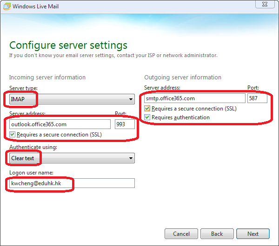
Task: Click the Windows Live Mail title icon
Action: point(7,6)
